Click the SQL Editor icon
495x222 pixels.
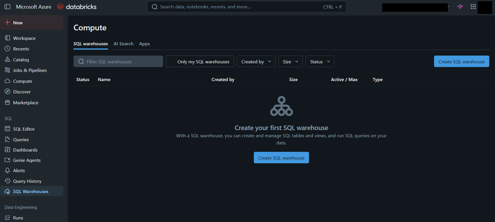pos(7,129)
